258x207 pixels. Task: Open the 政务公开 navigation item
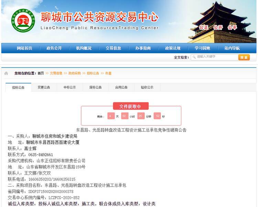[x=54, y=48]
